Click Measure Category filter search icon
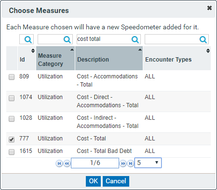217x190 pixels. (x=67, y=39)
